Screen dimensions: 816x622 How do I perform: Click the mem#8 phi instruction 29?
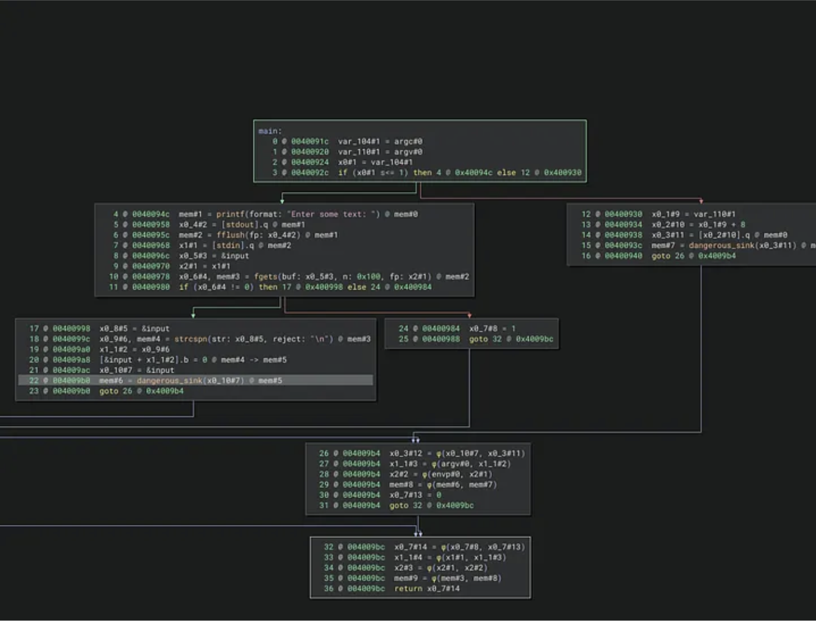tap(443, 485)
